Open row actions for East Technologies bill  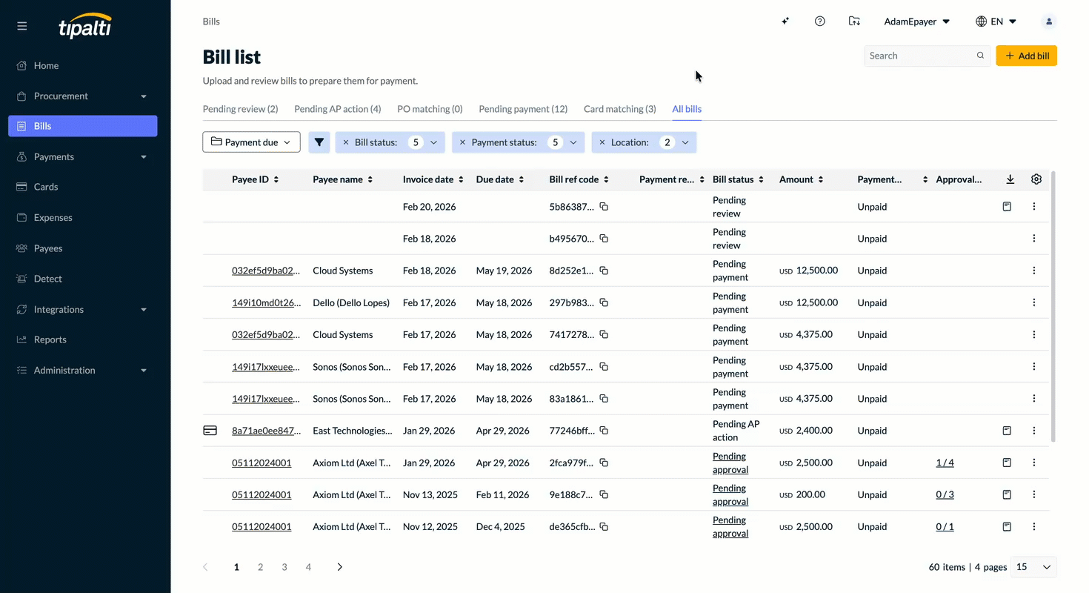tap(1034, 431)
